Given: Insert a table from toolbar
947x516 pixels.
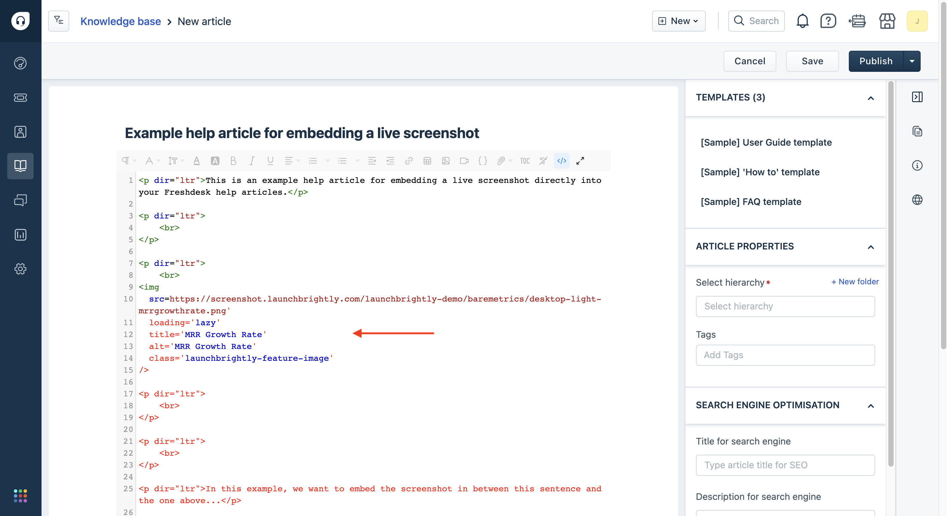Looking at the screenshot, I should click(x=427, y=160).
